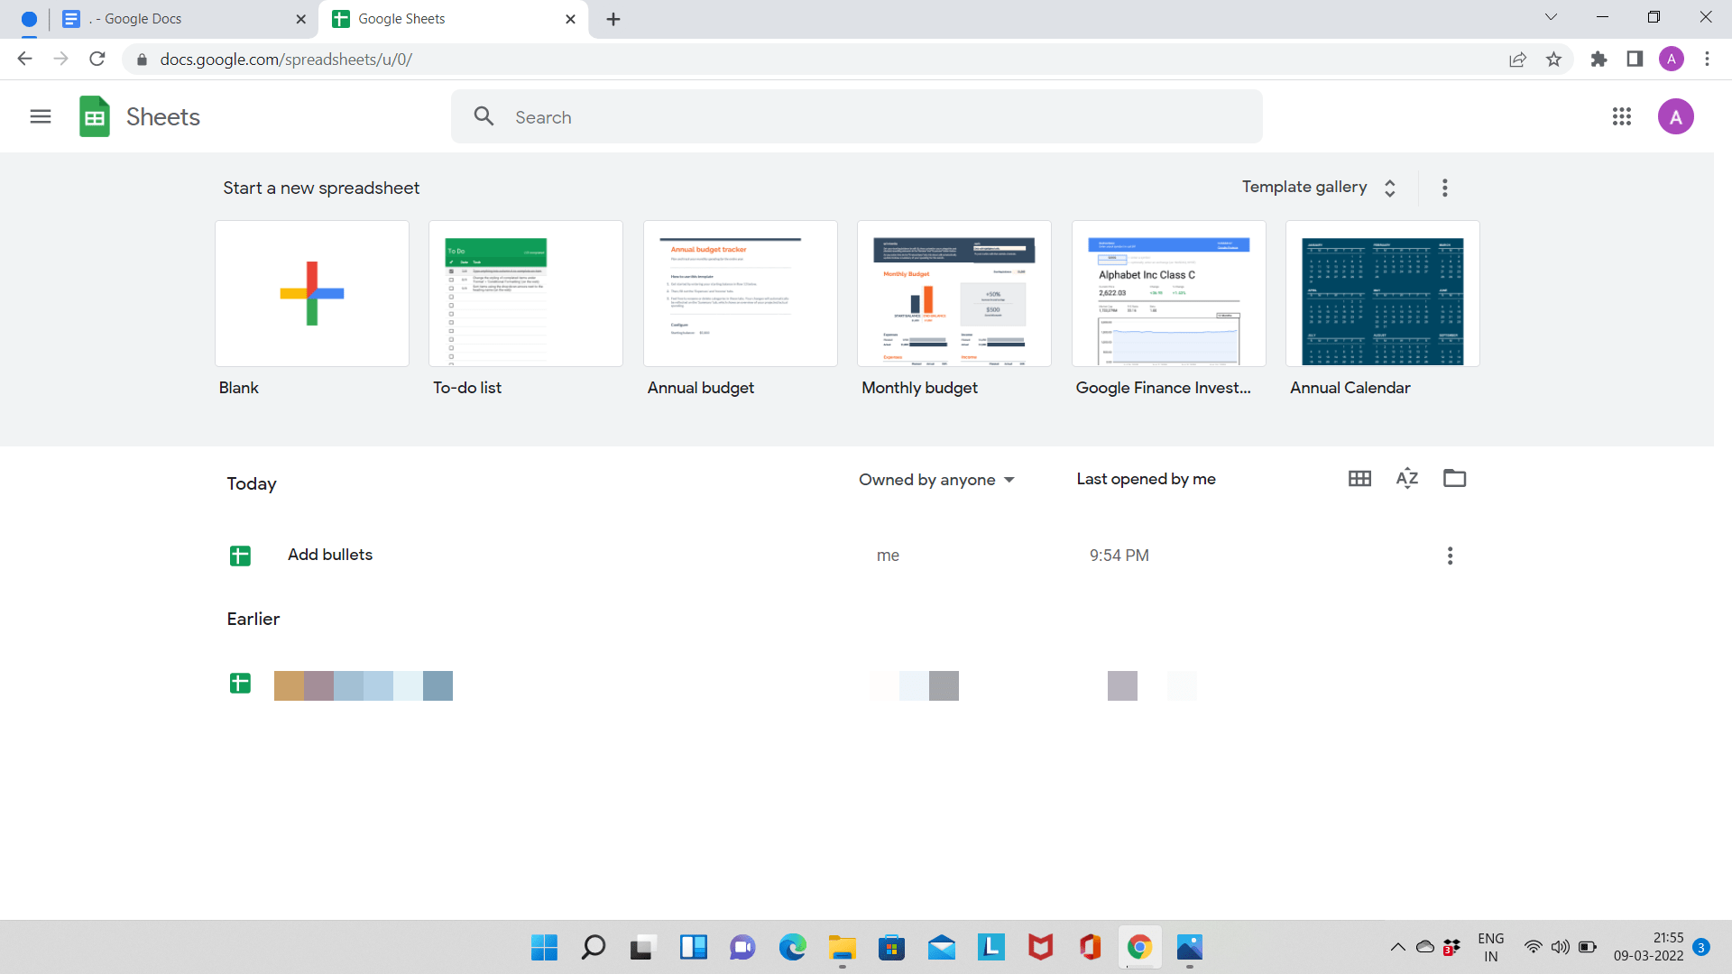1732x974 pixels.
Task: Open the Owned by anyone dropdown
Action: tap(935, 478)
